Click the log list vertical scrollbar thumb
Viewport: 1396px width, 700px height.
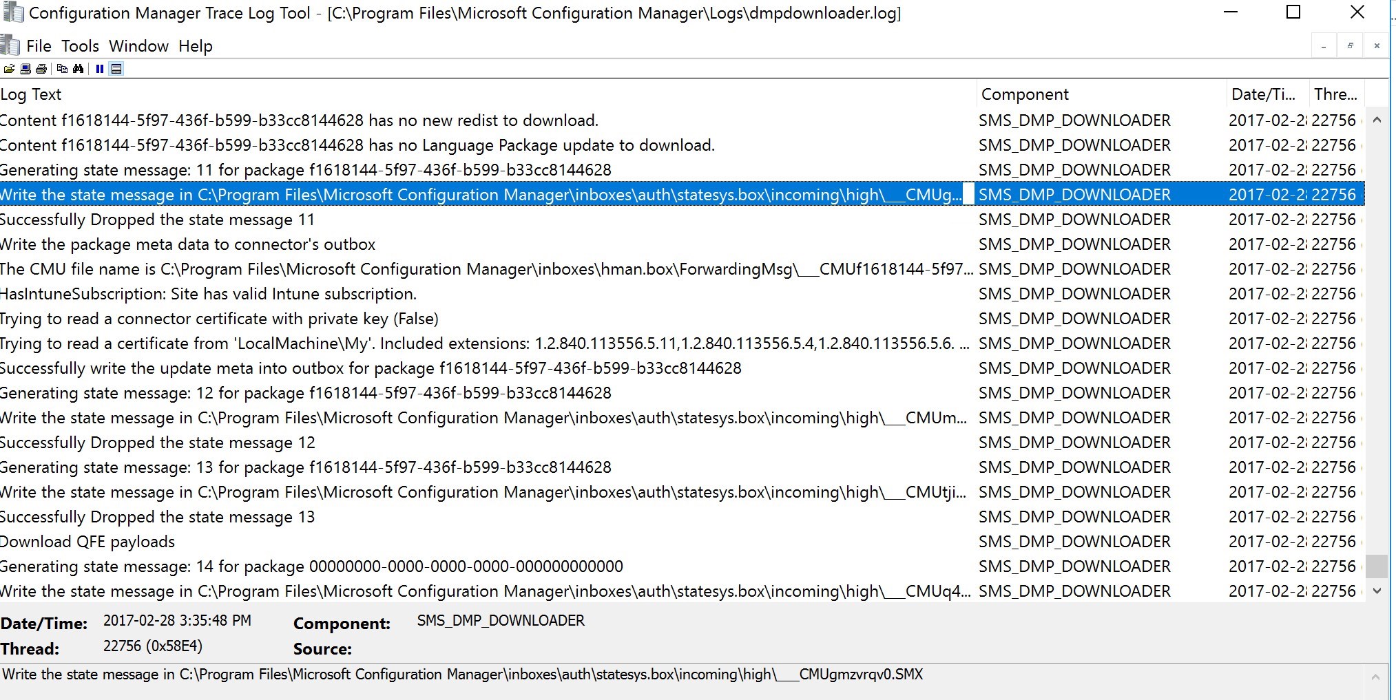[1377, 566]
